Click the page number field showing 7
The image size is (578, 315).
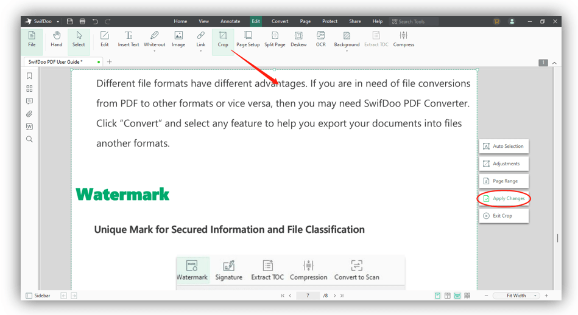pyautogui.click(x=308, y=296)
